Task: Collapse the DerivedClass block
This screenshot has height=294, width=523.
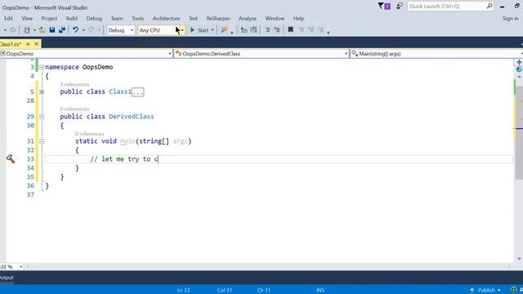Action: coord(42,117)
